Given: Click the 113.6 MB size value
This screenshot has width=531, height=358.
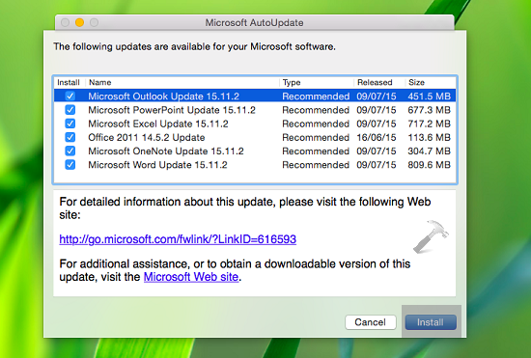Looking at the screenshot, I should tap(429, 137).
